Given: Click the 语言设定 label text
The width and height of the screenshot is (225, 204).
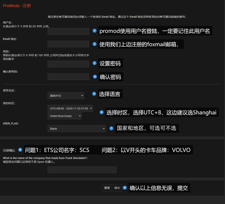Looking at the screenshot, I should point(9,90).
